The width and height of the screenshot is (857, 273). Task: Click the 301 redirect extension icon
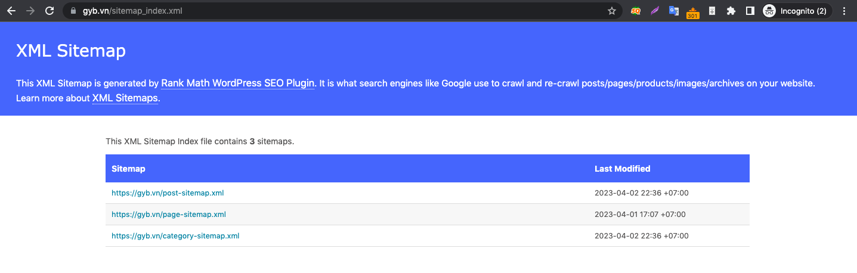[692, 12]
